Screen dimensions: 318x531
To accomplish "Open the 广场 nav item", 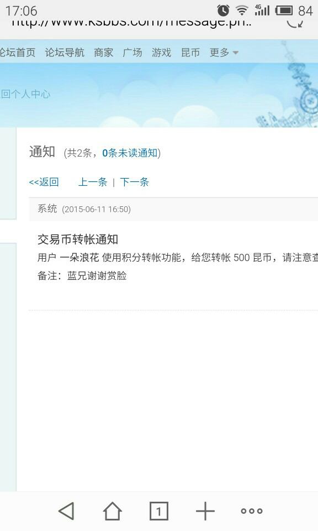I will (x=132, y=53).
